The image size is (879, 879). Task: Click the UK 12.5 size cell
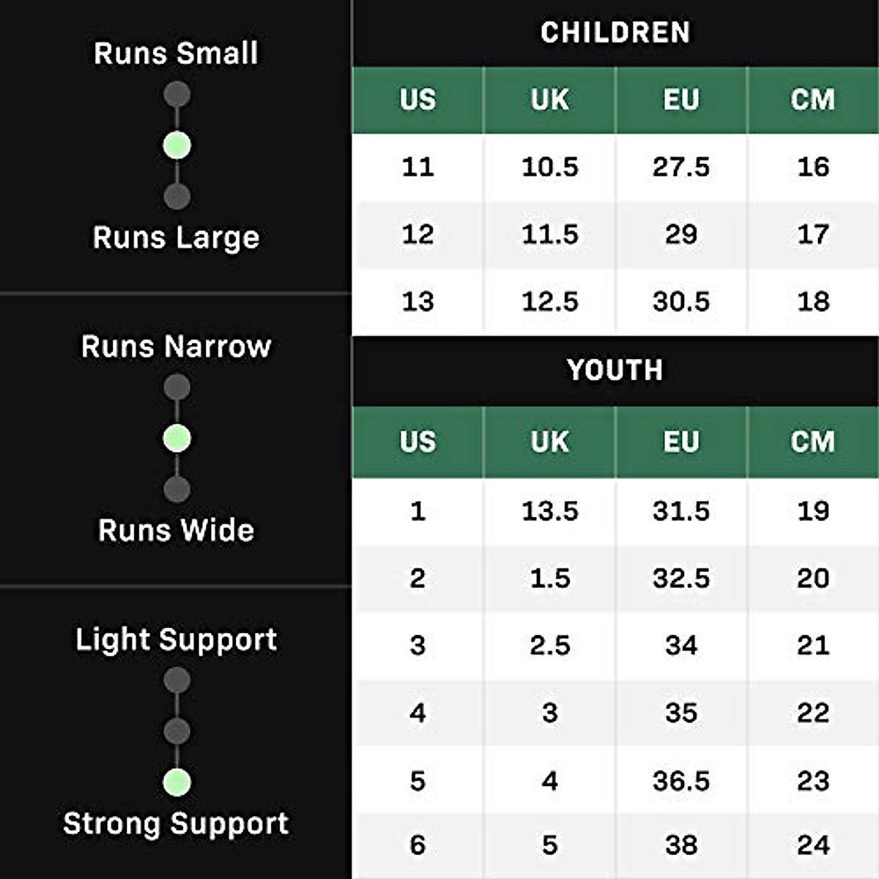click(549, 302)
